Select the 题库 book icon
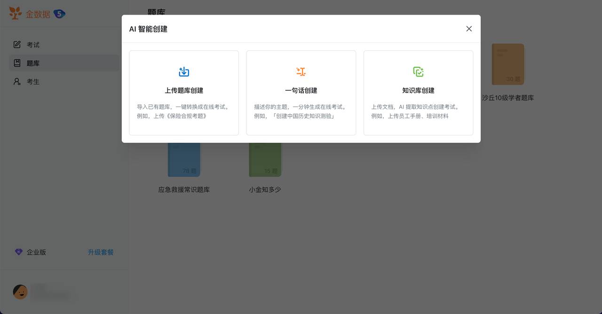This screenshot has width=602, height=314. (x=17, y=63)
